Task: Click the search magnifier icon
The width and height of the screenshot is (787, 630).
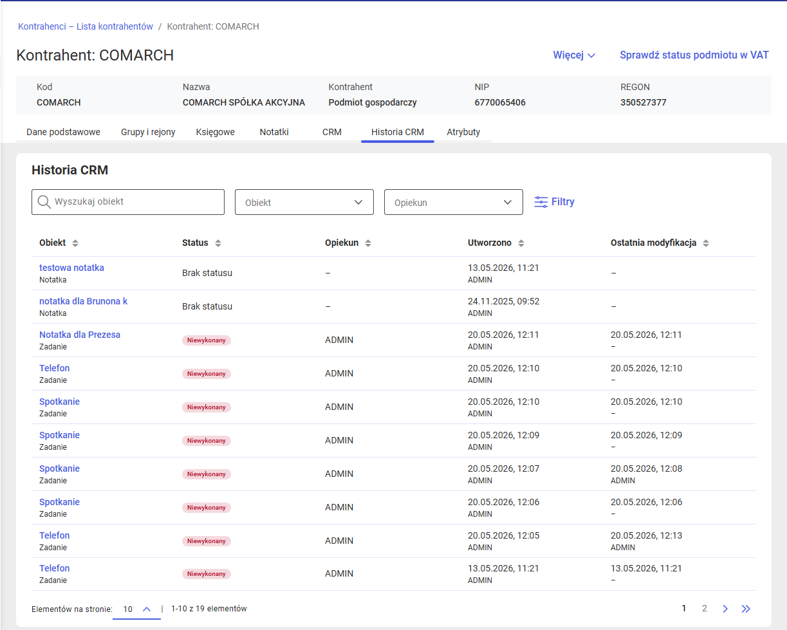Action: click(x=44, y=201)
